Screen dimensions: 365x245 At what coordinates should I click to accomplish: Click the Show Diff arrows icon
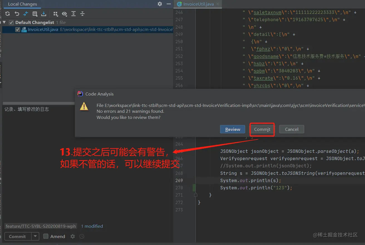pos(26,14)
